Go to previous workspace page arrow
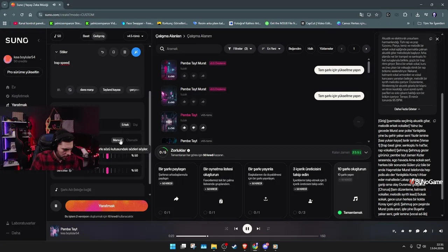This screenshot has height=252, width=448. (x=342, y=49)
